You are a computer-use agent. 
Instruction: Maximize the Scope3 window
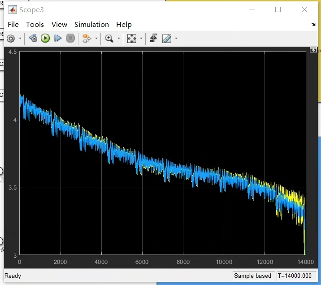(x=278, y=9)
